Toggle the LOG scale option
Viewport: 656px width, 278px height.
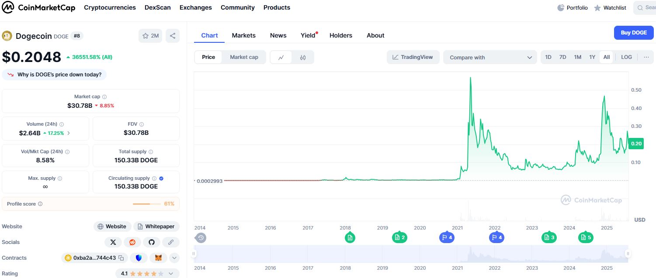[x=626, y=57]
